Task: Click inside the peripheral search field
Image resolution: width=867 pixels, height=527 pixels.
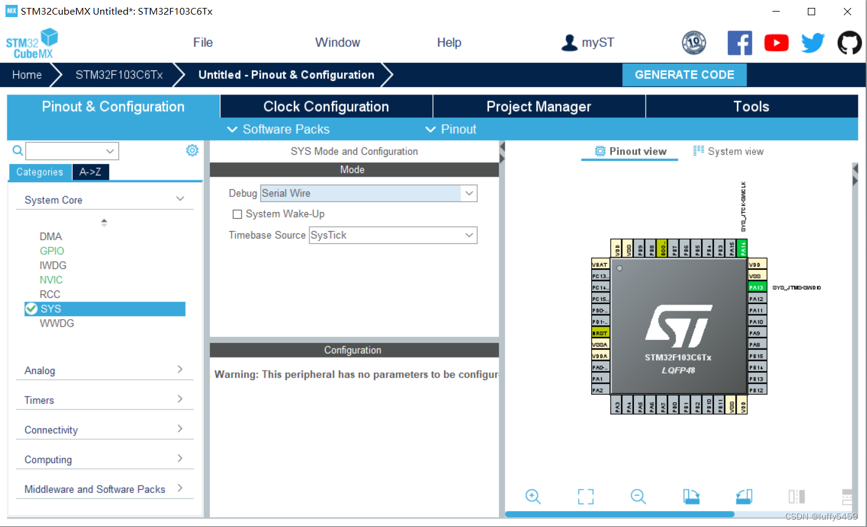Action: [65, 151]
